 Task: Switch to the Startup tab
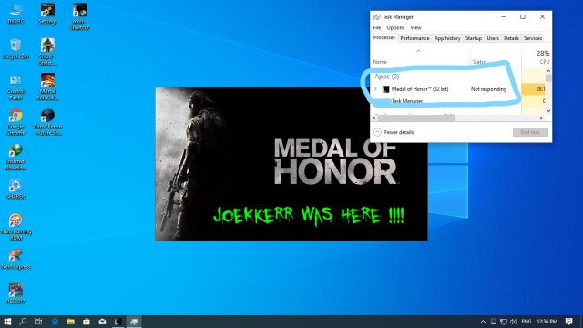click(x=474, y=38)
